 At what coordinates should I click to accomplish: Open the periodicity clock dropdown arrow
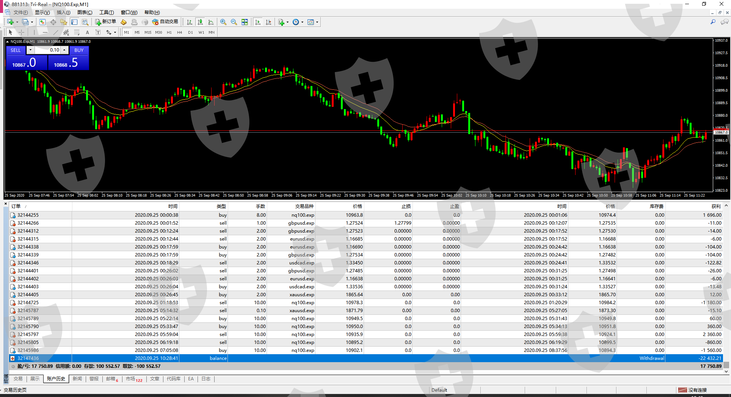(x=302, y=22)
